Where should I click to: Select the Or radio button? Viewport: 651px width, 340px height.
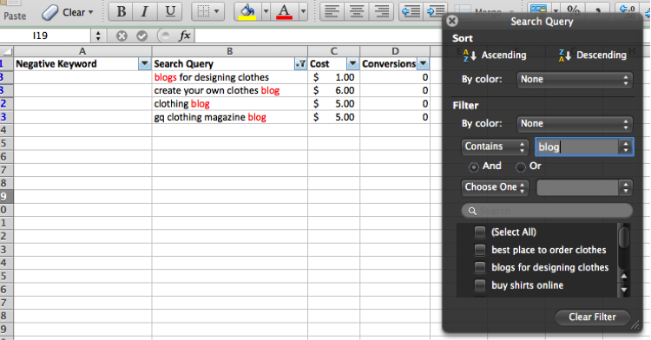pos(520,167)
